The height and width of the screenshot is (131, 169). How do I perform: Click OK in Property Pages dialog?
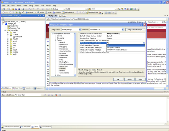click(118, 79)
